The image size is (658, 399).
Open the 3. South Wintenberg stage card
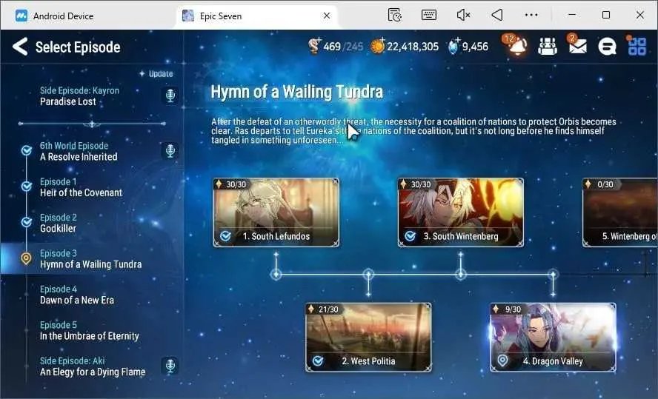(461, 212)
